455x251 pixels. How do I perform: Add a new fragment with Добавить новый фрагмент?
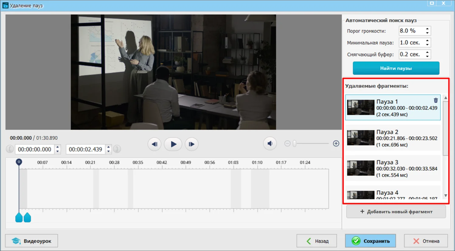(x=396, y=212)
